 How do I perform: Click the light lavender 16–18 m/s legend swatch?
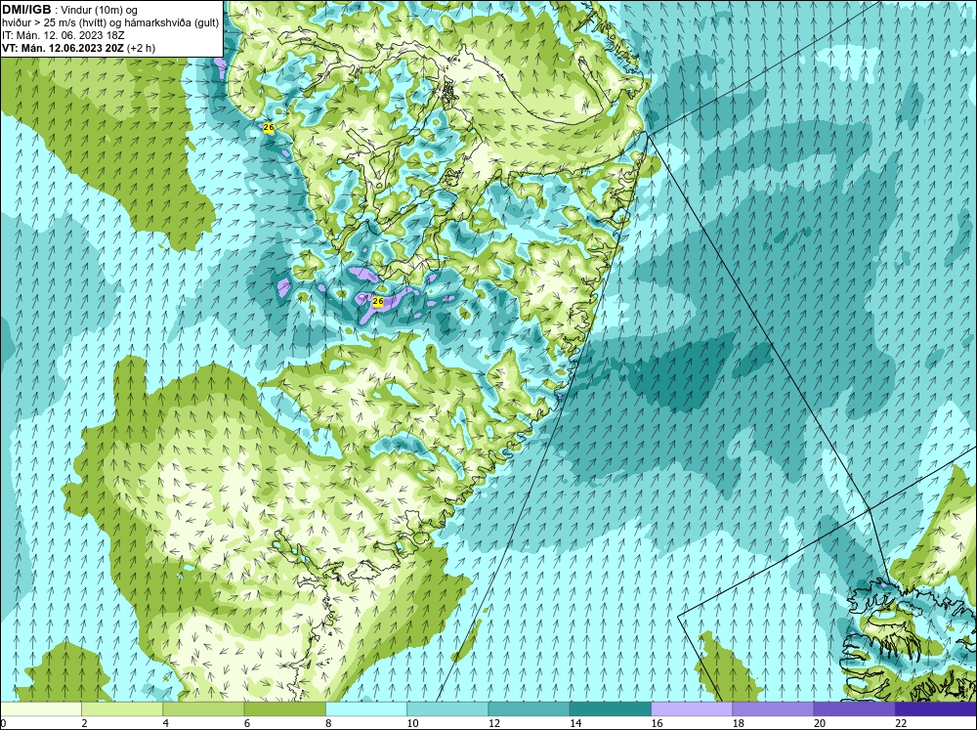click(692, 709)
